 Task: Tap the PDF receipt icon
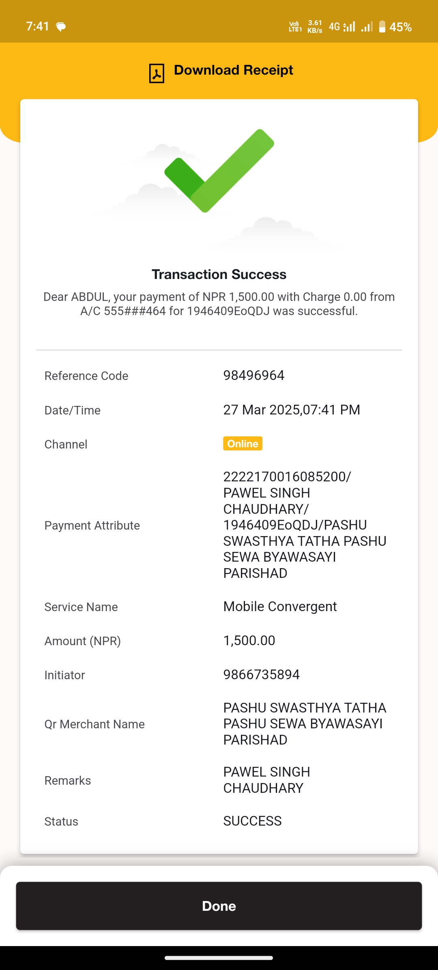click(157, 73)
